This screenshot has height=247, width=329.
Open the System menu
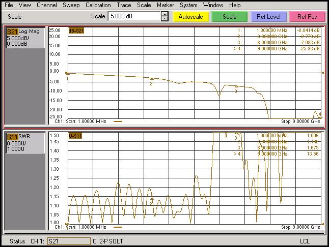pyautogui.click(x=188, y=5)
